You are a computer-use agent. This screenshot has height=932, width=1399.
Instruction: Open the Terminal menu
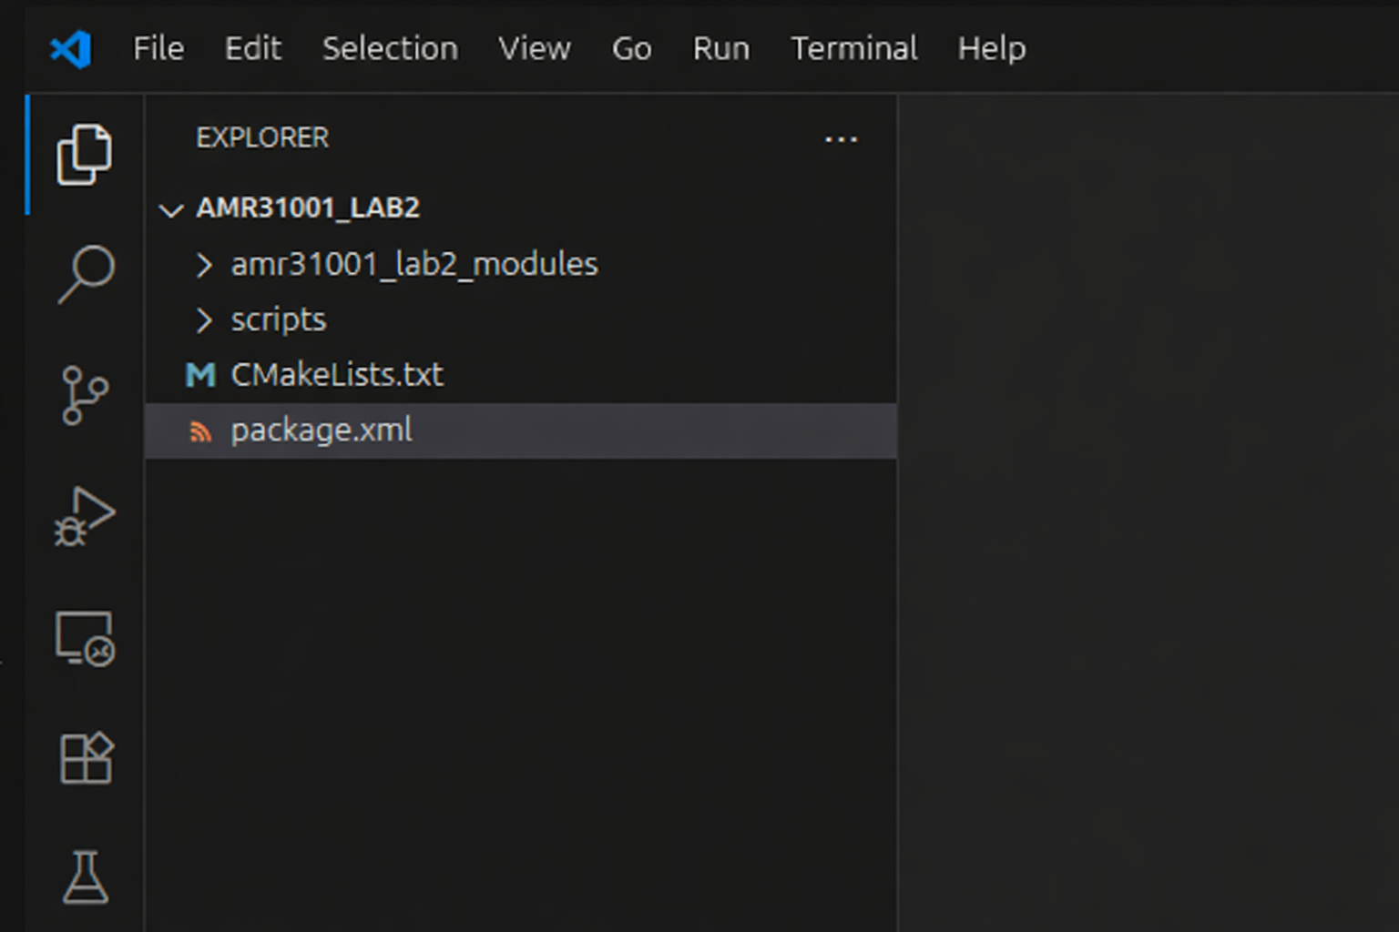tap(853, 48)
